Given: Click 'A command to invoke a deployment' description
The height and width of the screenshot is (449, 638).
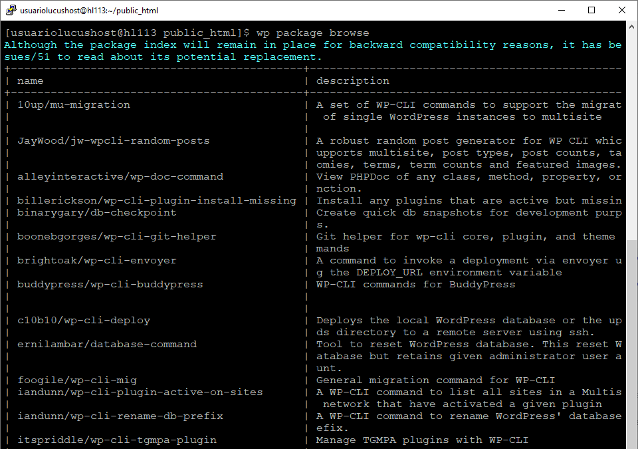Looking at the screenshot, I should pyautogui.click(x=469, y=261).
